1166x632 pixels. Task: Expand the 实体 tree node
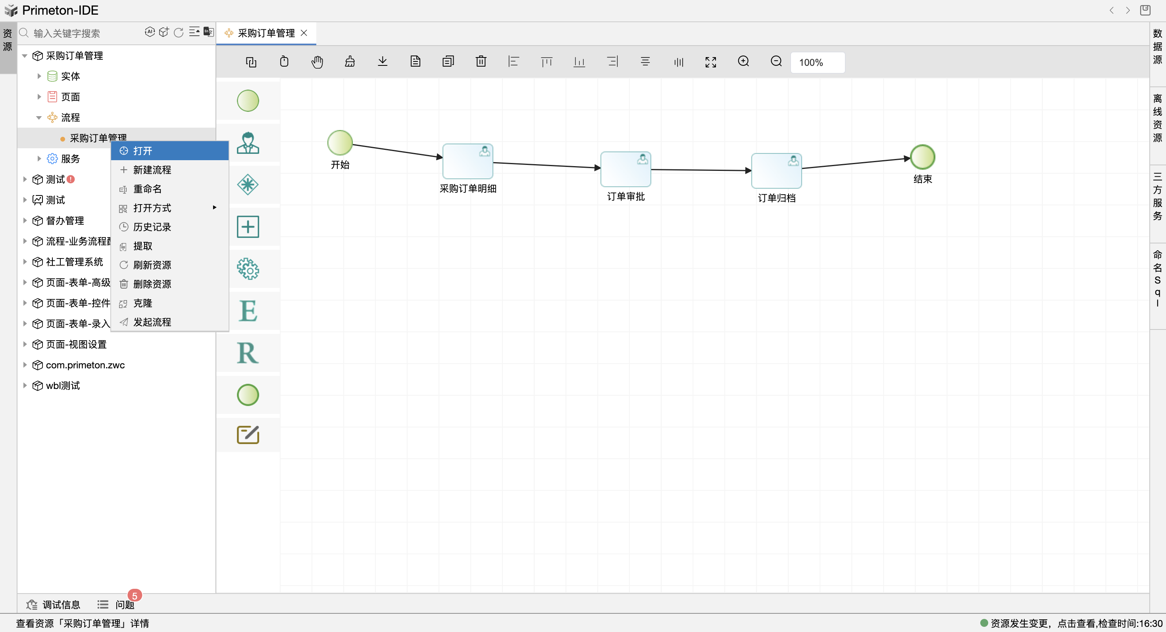tap(39, 76)
